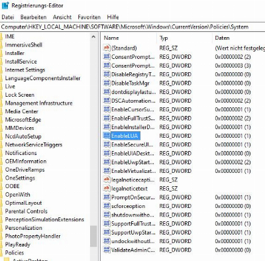Viewport: 265px width, 261px height.
Task: Open the Bearbeiten menu
Action: point(33,17)
